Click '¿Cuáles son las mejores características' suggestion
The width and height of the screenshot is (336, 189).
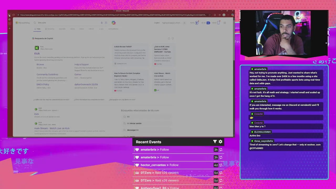(x=51, y=100)
